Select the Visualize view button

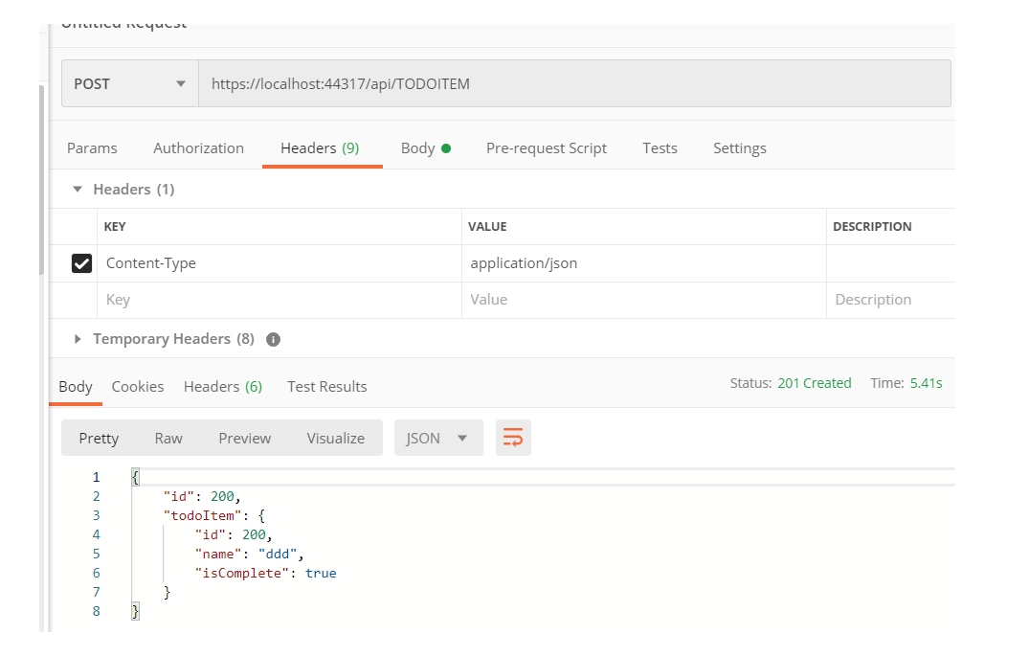(335, 439)
